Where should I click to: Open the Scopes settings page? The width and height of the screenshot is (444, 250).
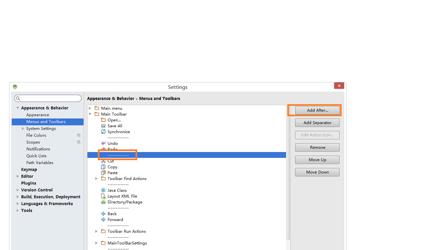33,142
